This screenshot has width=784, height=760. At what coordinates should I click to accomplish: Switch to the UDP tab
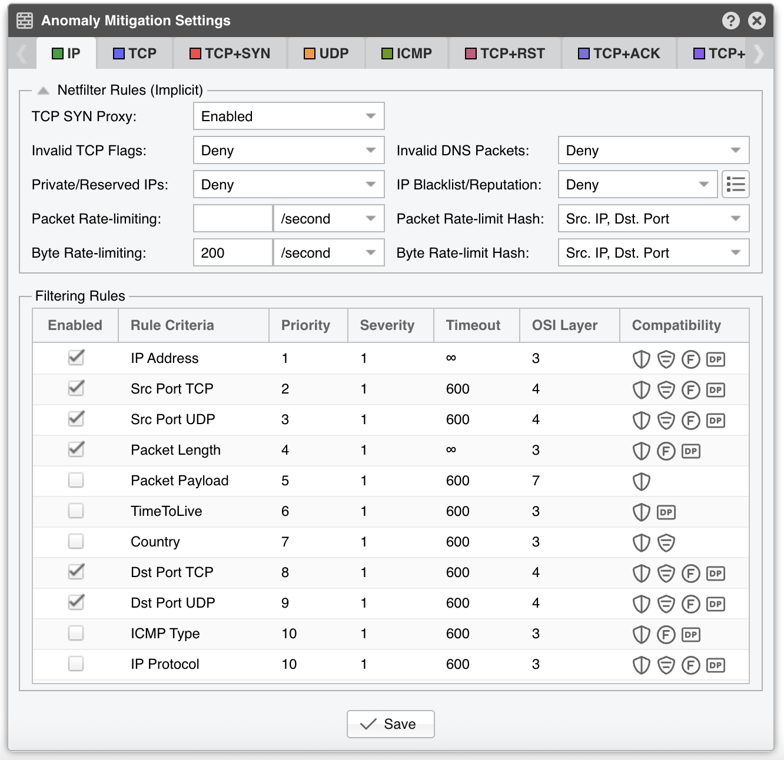pyautogui.click(x=326, y=54)
